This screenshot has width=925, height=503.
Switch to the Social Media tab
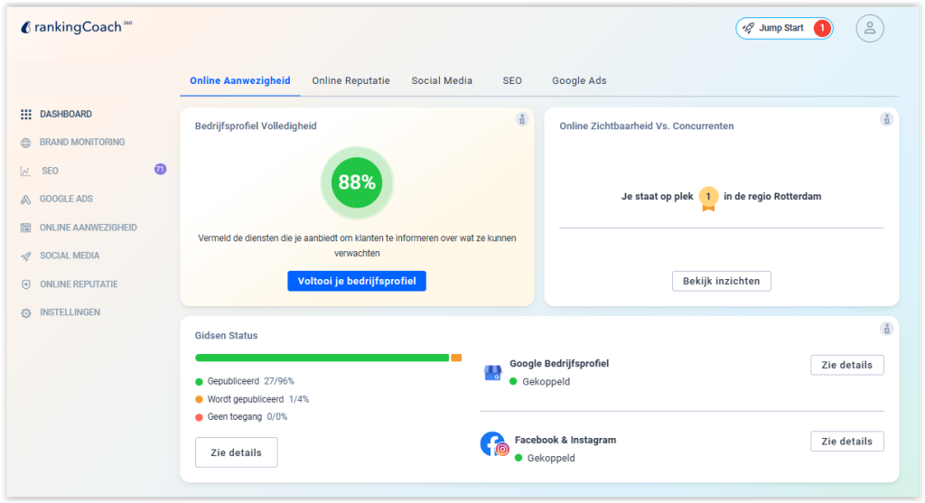442,80
